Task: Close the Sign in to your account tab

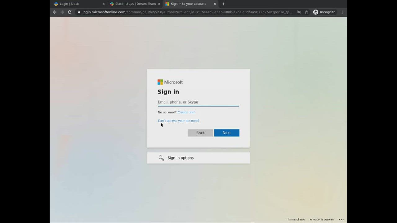Action: 215,4
